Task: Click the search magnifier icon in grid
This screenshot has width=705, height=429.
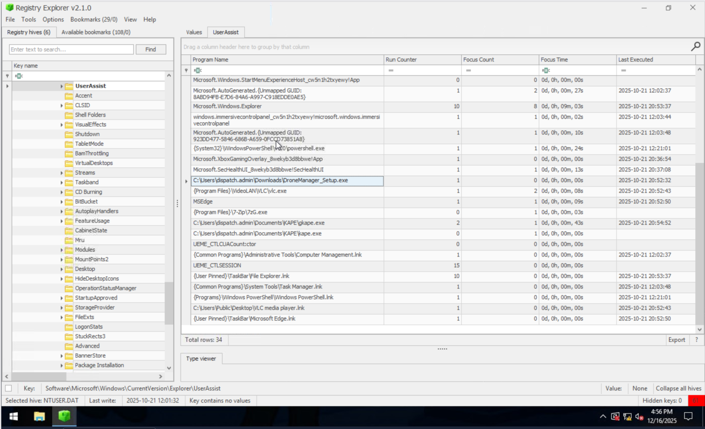Action: coord(695,47)
